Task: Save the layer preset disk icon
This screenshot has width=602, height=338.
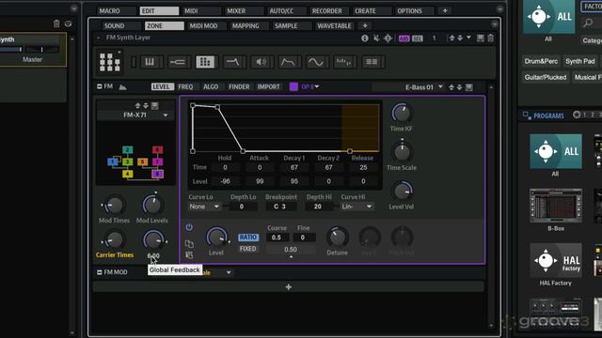Action: 481,38
